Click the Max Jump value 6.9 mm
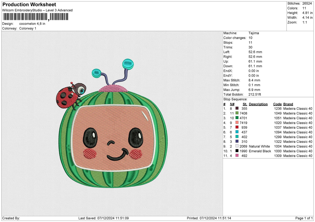 click(x=254, y=90)
